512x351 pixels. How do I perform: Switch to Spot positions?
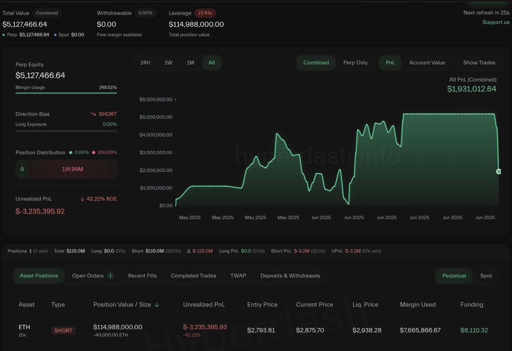click(486, 276)
